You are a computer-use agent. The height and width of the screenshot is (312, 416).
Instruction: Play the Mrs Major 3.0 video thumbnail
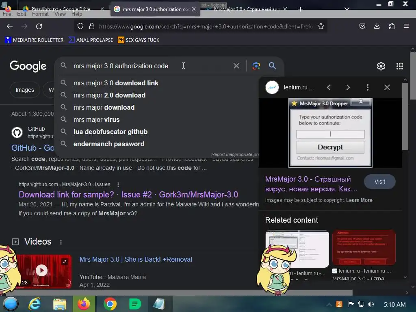pyautogui.click(x=42, y=271)
